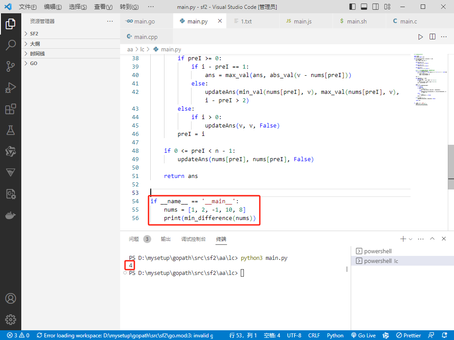
Task: Select the powershell lc terminal
Action: 403,261
